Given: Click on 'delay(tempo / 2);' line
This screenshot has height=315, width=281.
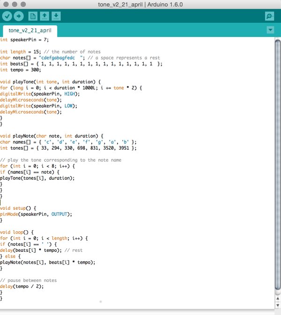Looking at the screenshot, I should (x=22, y=286).
